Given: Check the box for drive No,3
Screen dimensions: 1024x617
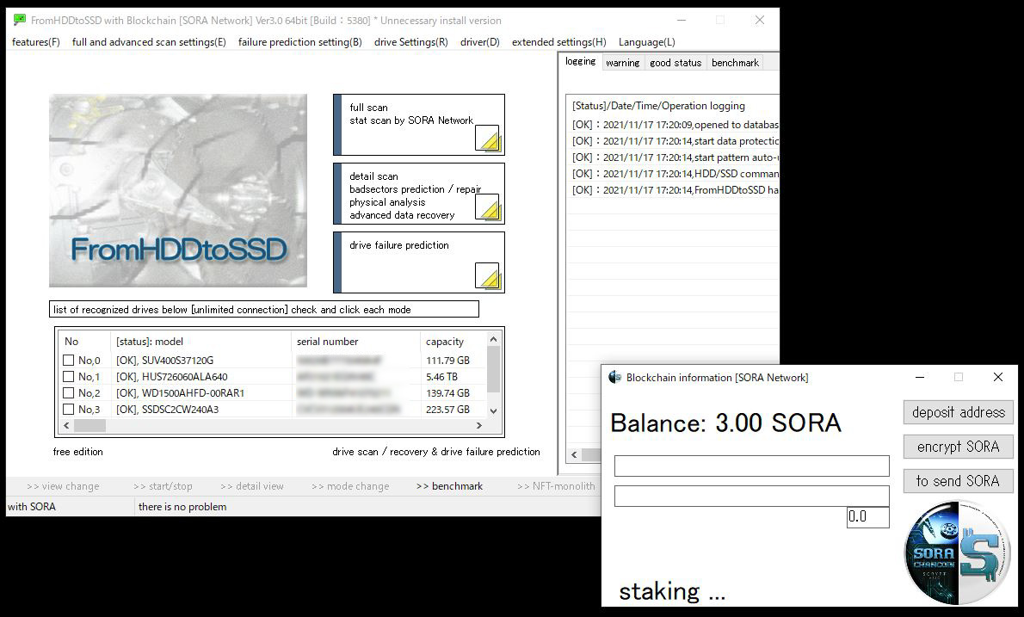Looking at the screenshot, I should pos(69,410).
